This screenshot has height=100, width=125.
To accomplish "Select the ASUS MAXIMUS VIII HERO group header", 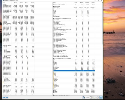I will click(x=74, y=59).
